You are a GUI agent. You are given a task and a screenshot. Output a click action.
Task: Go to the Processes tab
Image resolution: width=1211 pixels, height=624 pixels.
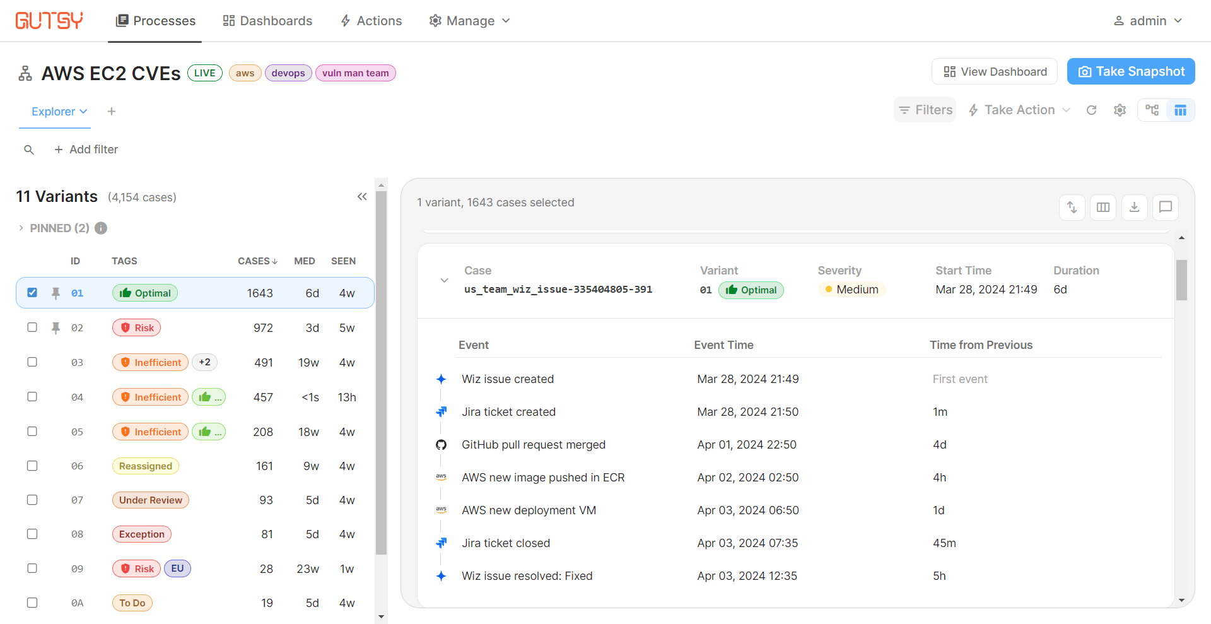pos(155,21)
